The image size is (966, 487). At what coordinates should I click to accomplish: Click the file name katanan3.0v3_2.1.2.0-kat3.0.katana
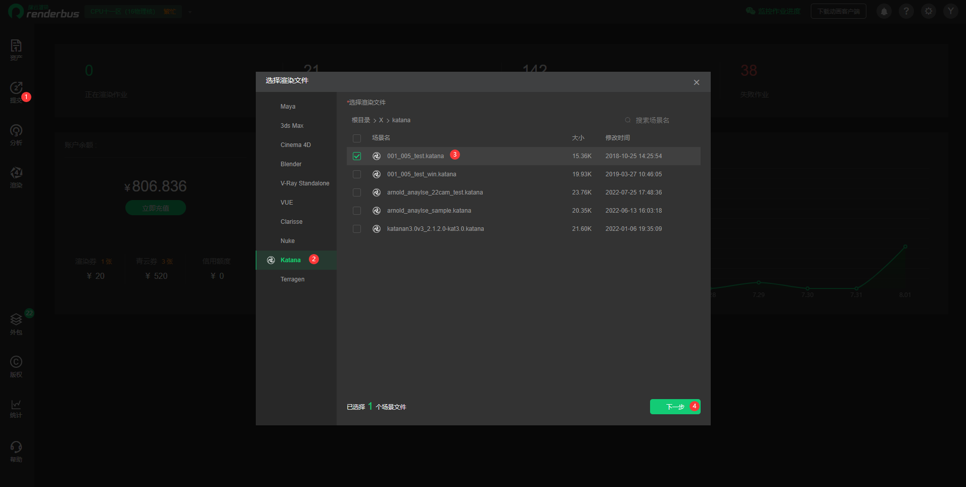[x=436, y=229]
